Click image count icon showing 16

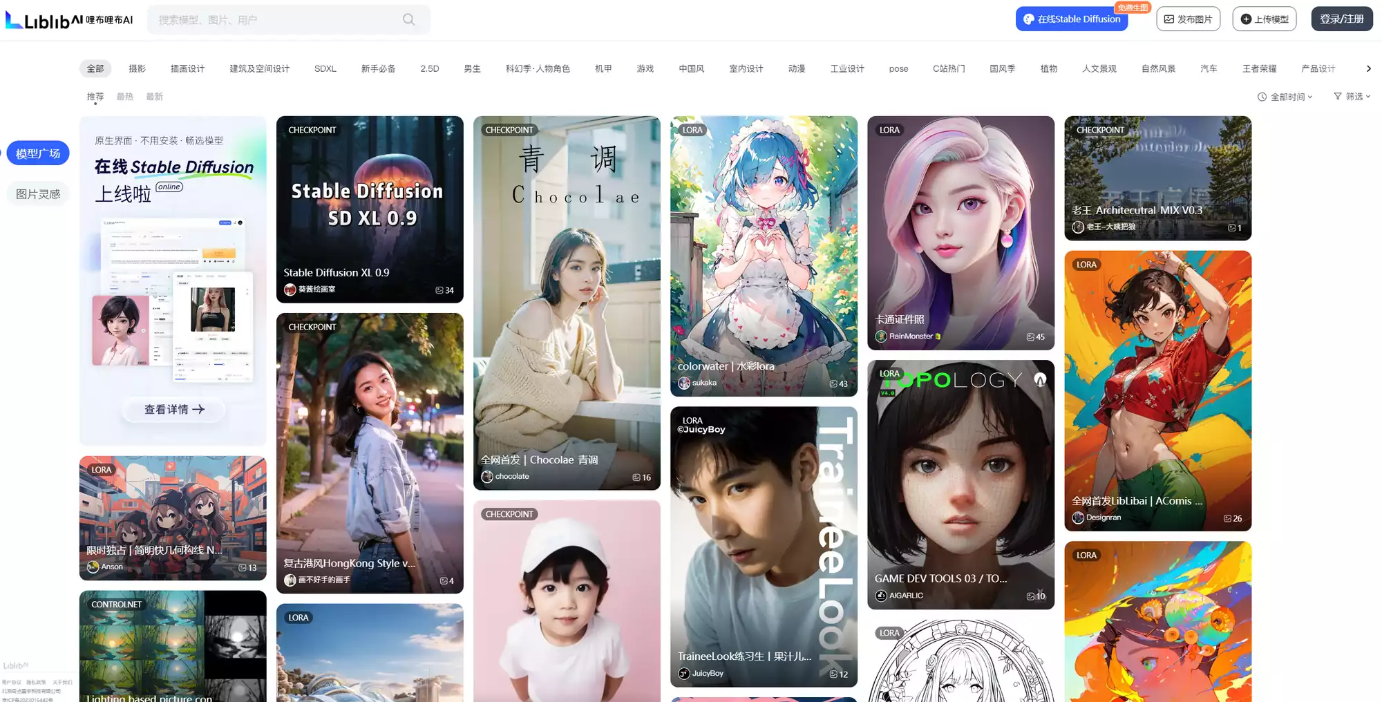click(x=636, y=477)
